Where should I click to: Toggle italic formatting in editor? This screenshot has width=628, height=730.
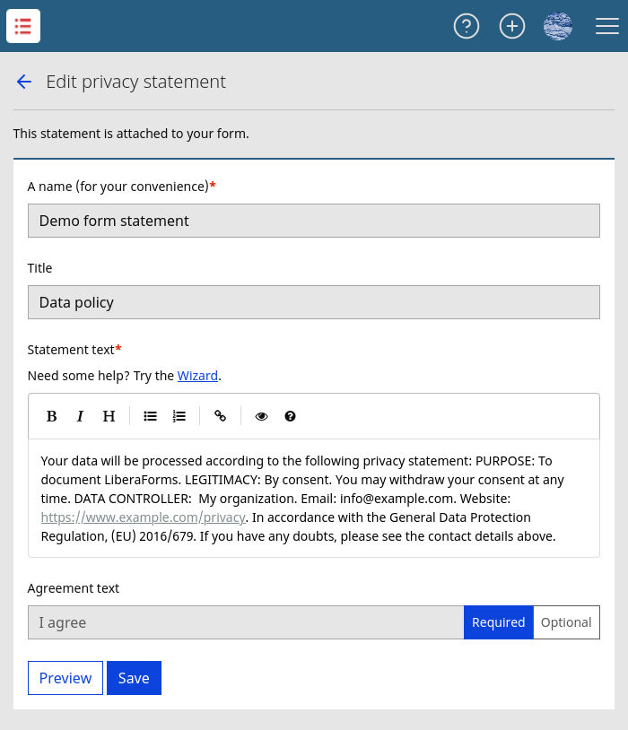pos(80,416)
